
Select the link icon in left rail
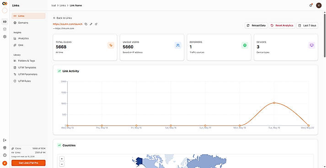point(5,21)
